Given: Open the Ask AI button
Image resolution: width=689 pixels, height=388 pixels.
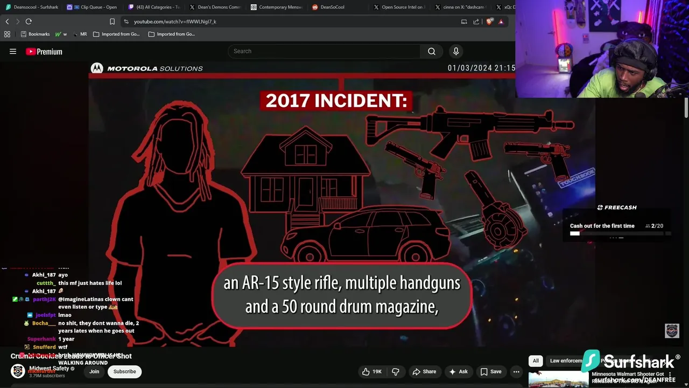Looking at the screenshot, I should pos(458,371).
